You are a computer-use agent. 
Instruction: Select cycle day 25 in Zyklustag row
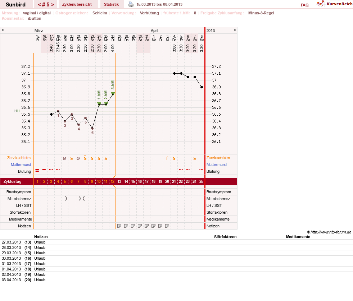pyautogui.click(x=201, y=181)
